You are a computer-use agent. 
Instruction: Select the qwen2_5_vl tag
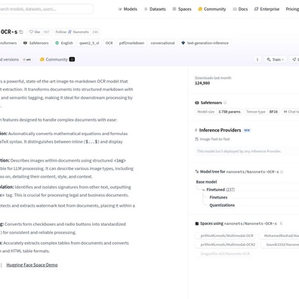click(x=89, y=43)
